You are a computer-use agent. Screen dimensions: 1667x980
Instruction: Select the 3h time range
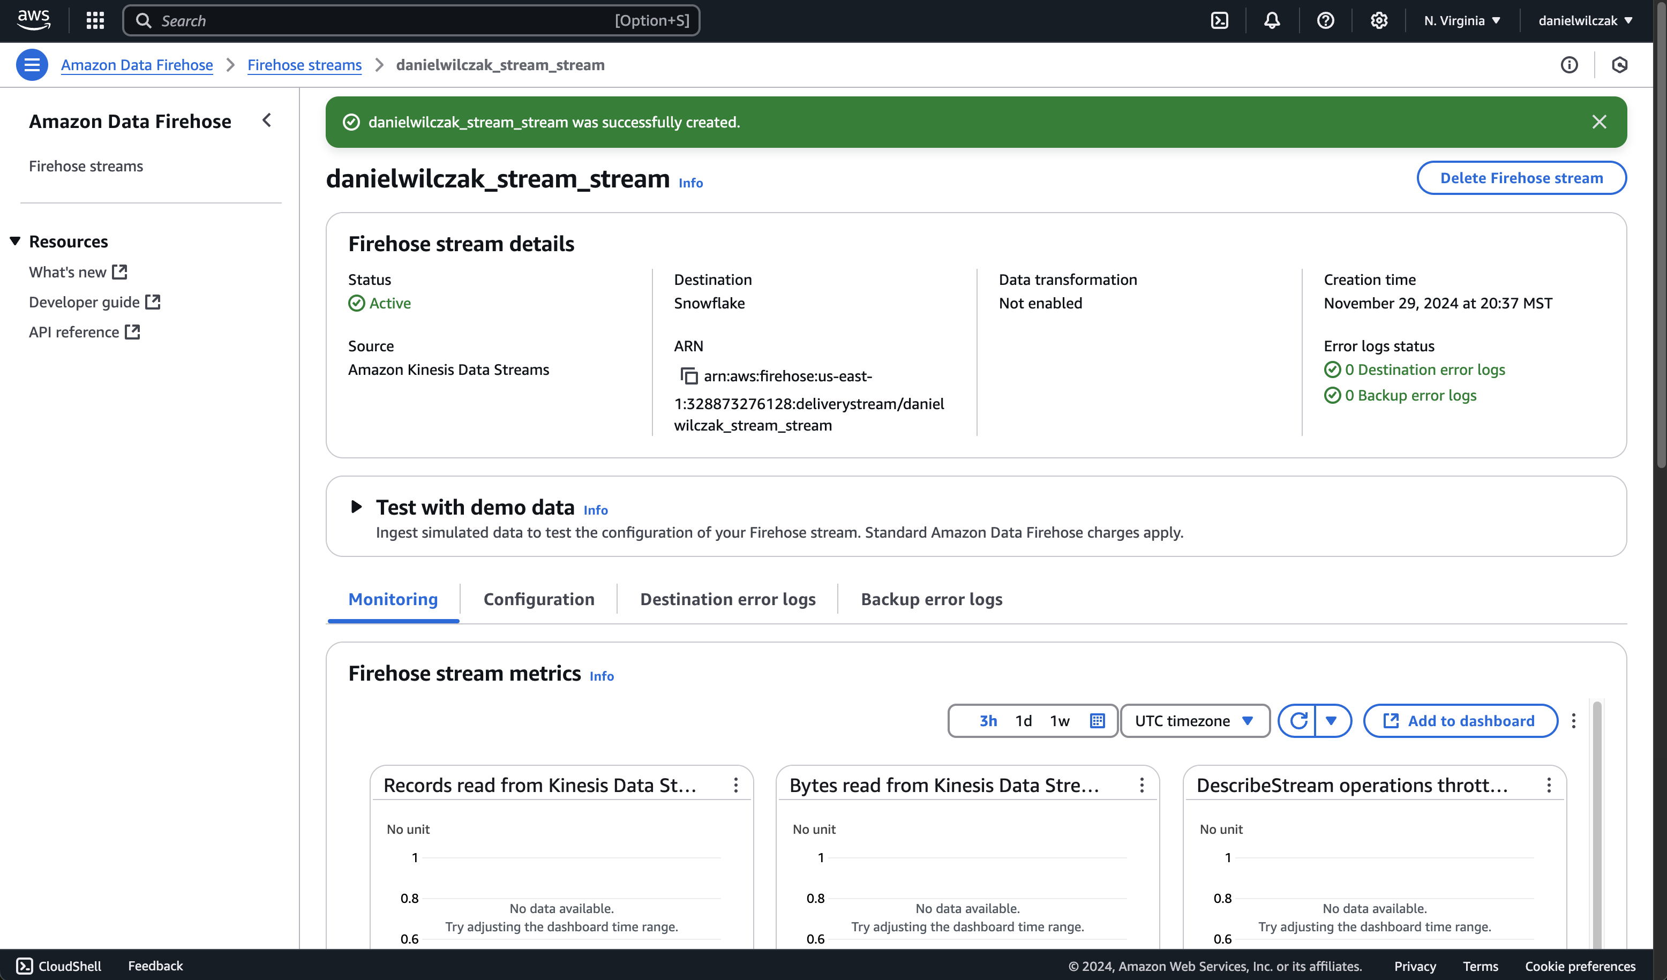[988, 721]
